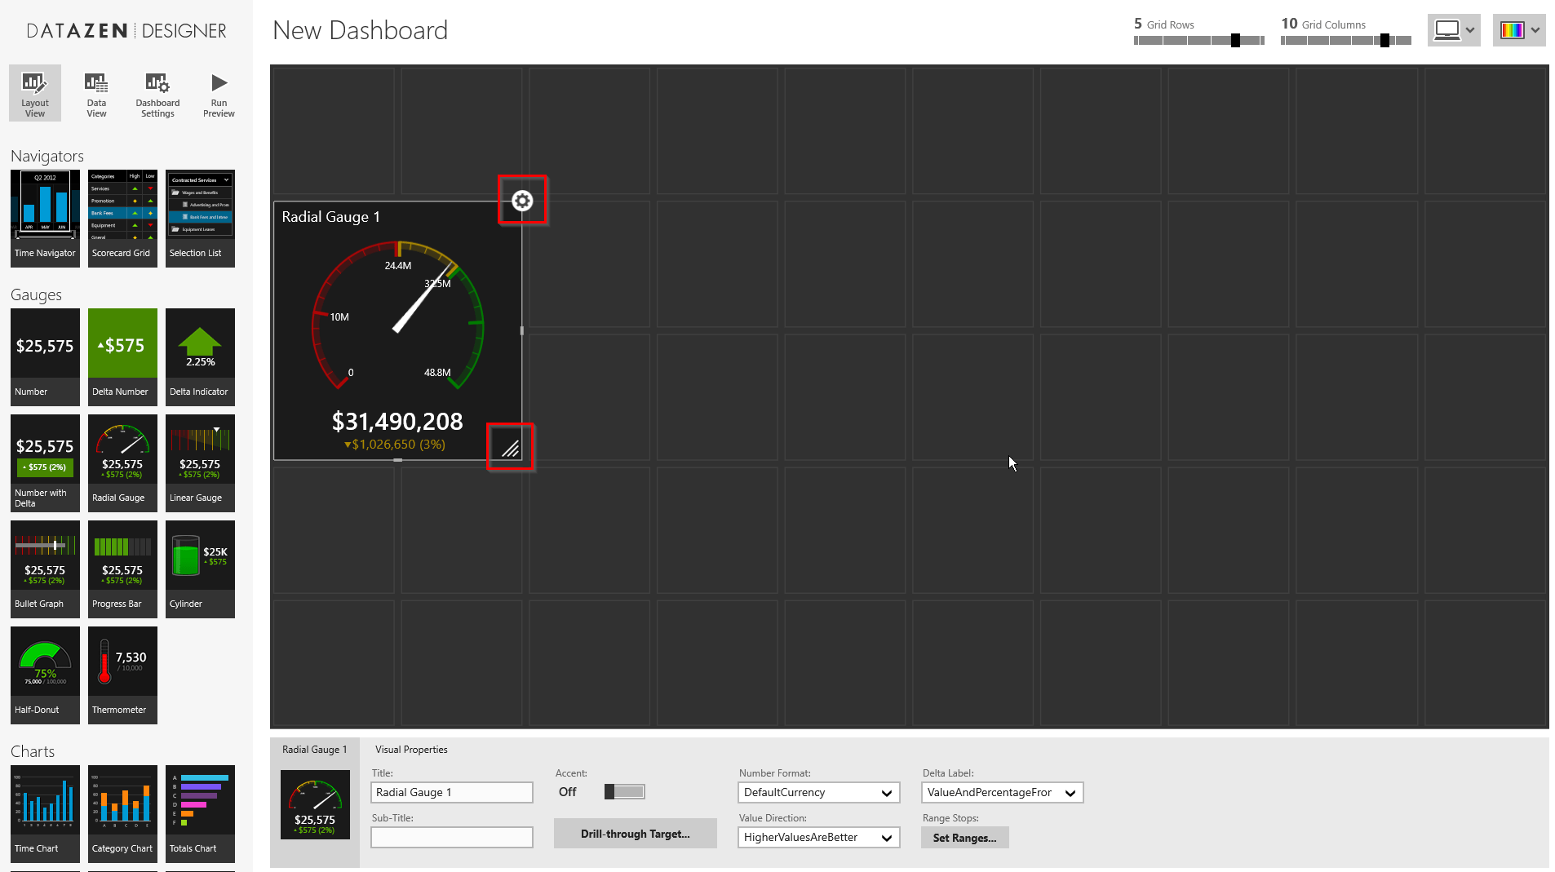This screenshot has height=872, width=1555.
Task: Click the Set Ranges button
Action: tap(964, 838)
